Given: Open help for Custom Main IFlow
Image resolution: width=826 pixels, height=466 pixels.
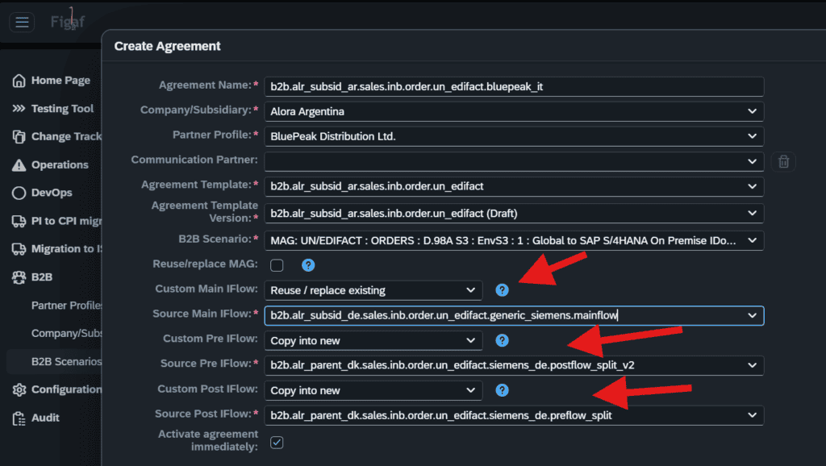Looking at the screenshot, I should (502, 290).
